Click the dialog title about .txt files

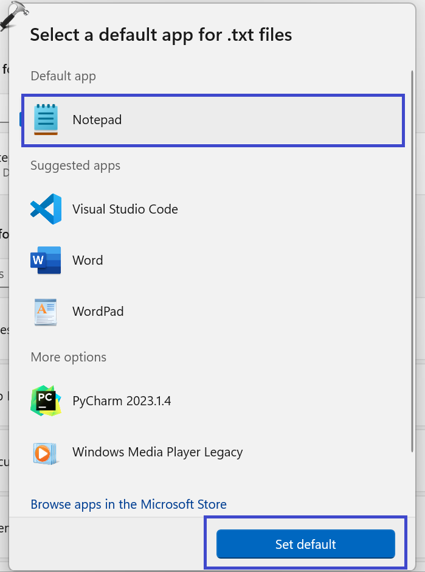[161, 35]
